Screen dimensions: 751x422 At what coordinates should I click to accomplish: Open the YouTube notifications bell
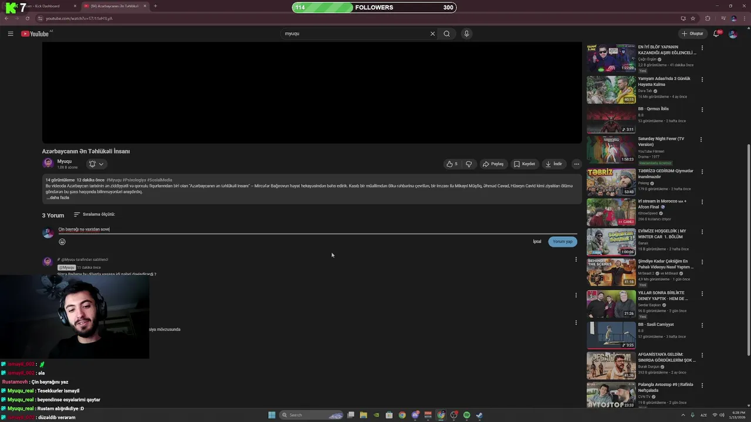click(716, 33)
